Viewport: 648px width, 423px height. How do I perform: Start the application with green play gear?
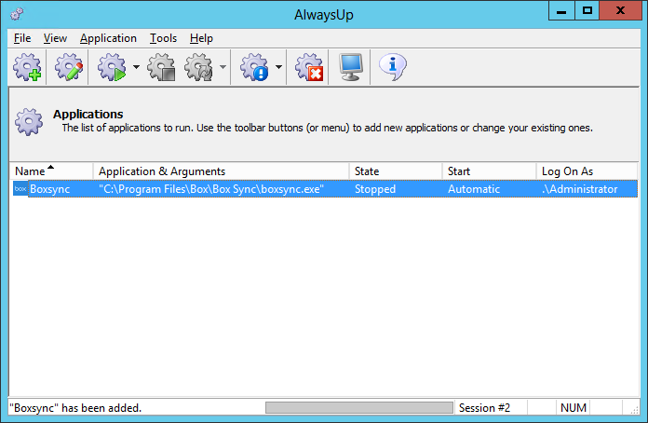(112, 67)
